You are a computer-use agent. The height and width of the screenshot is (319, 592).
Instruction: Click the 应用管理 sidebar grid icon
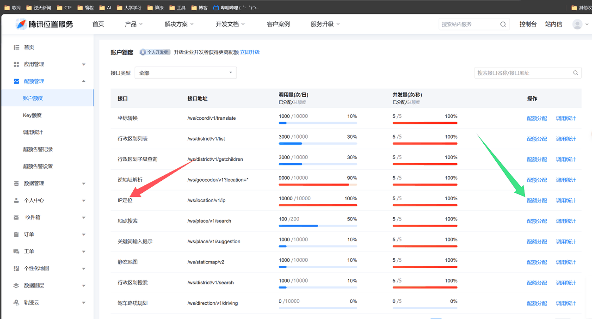tap(16, 64)
